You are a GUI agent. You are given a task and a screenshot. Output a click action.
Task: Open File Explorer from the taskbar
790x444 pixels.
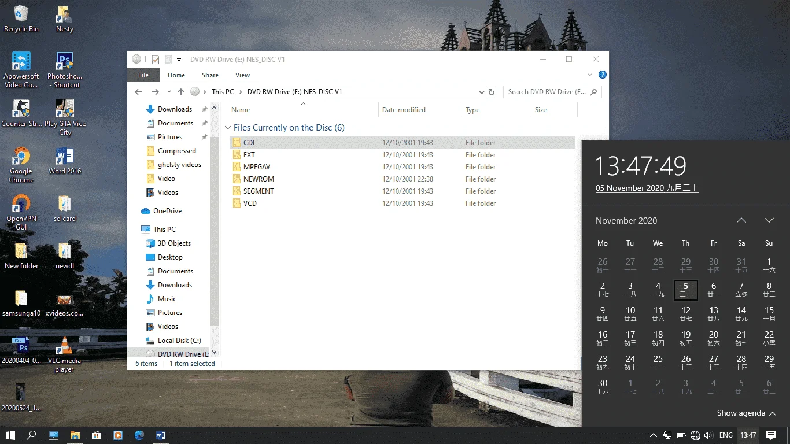(x=75, y=435)
